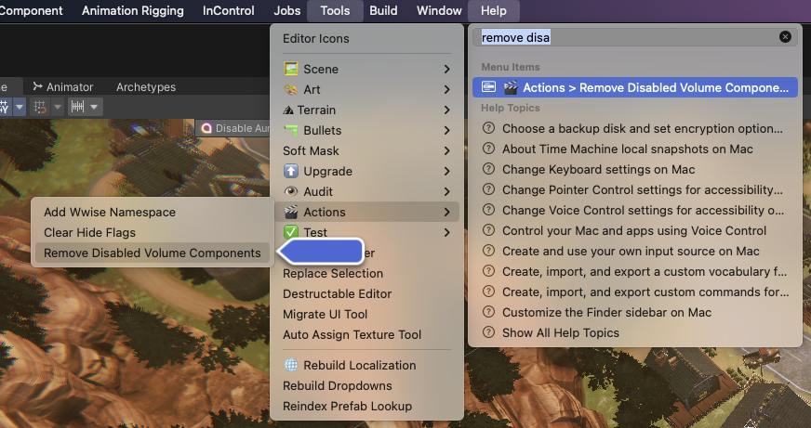Expand the Test submenu arrow
The height and width of the screenshot is (428, 811).
point(446,233)
